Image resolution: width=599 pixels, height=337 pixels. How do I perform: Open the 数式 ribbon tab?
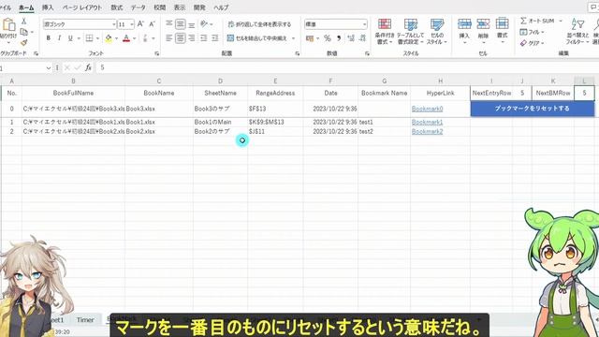click(x=116, y=7)
